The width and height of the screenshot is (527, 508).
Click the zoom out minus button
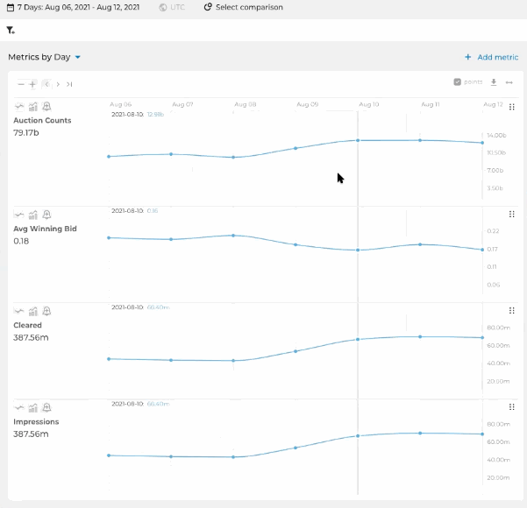pos(21,84)
